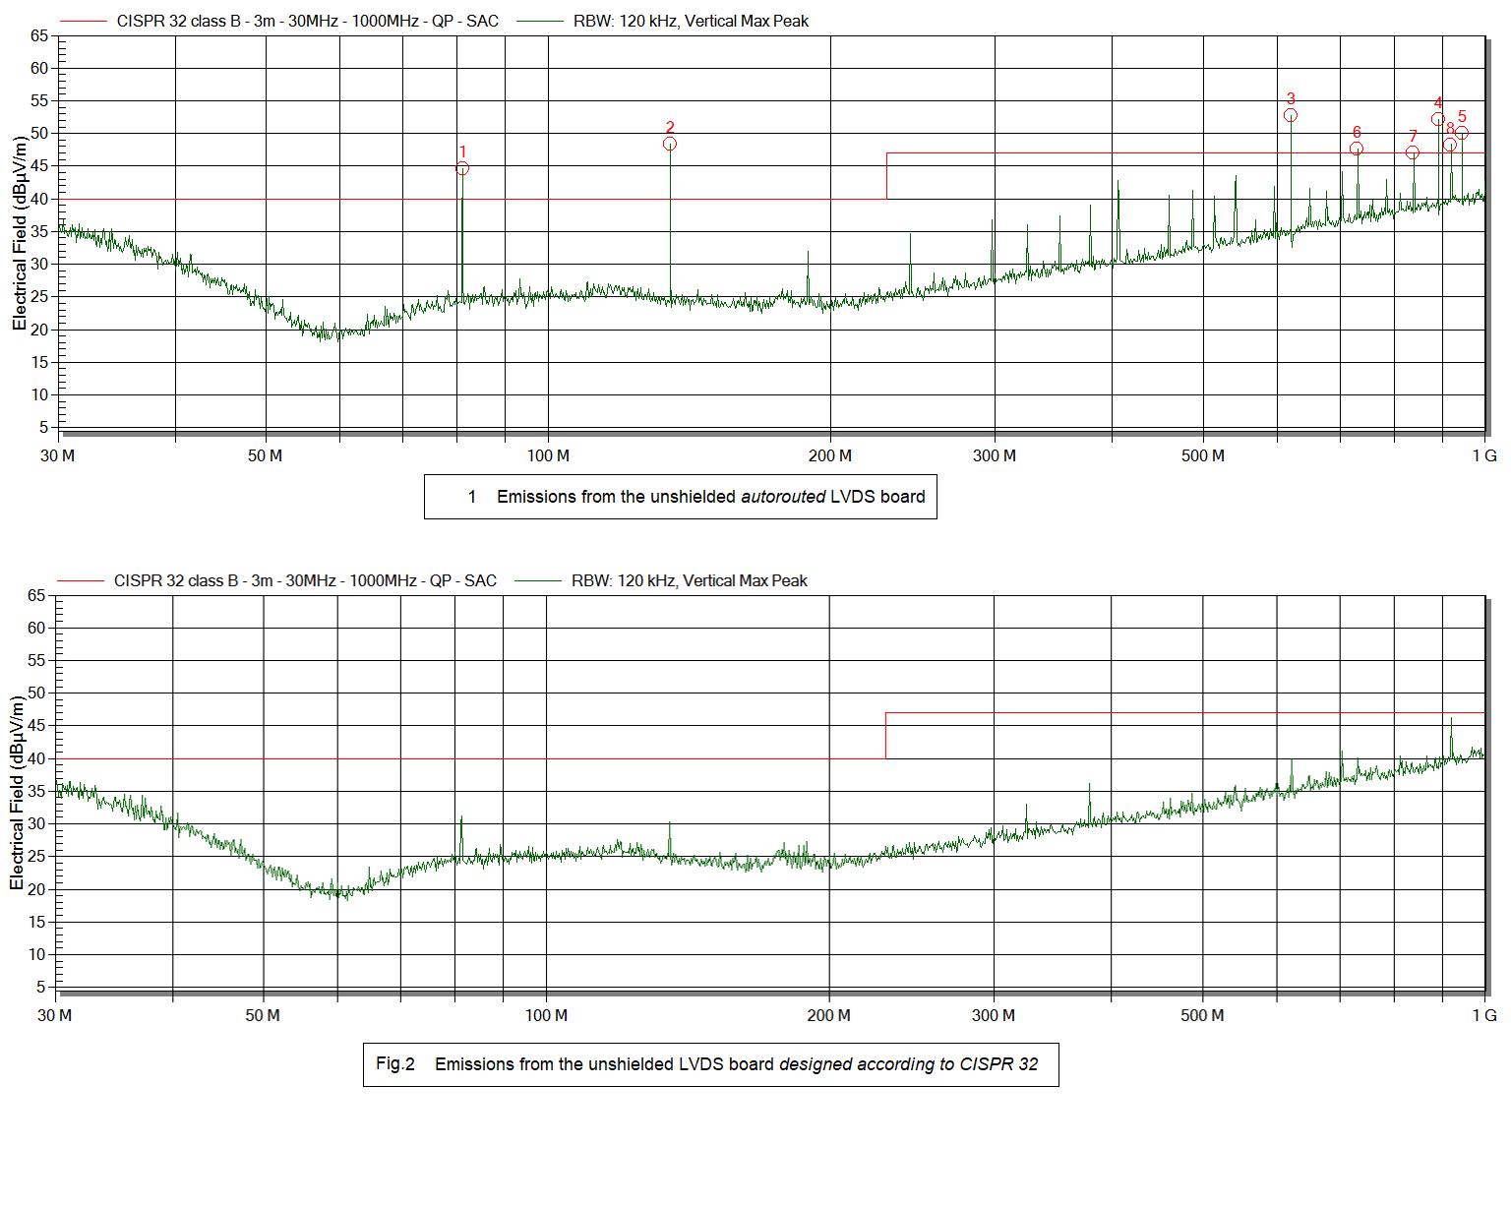
Task: Click the 100 M label on top chart
Action: pos(548,455)
